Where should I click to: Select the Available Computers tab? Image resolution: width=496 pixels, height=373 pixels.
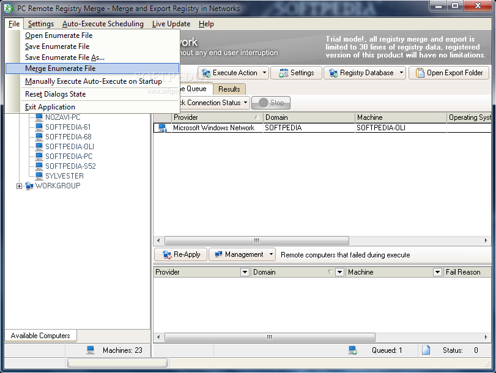40,336
